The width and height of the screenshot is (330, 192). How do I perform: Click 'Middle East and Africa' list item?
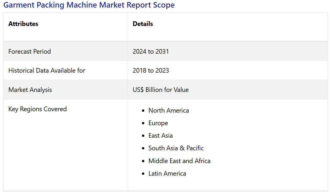[x=179, y=161]
